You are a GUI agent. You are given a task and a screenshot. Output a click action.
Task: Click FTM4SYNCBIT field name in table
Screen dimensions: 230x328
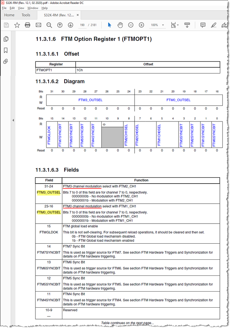(49, 300)
